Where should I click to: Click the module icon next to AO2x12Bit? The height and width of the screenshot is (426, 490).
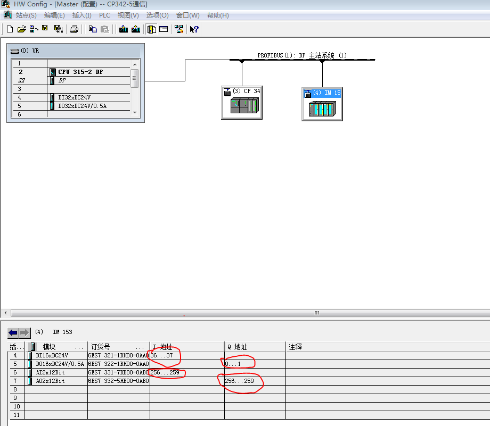pos(30,381)
